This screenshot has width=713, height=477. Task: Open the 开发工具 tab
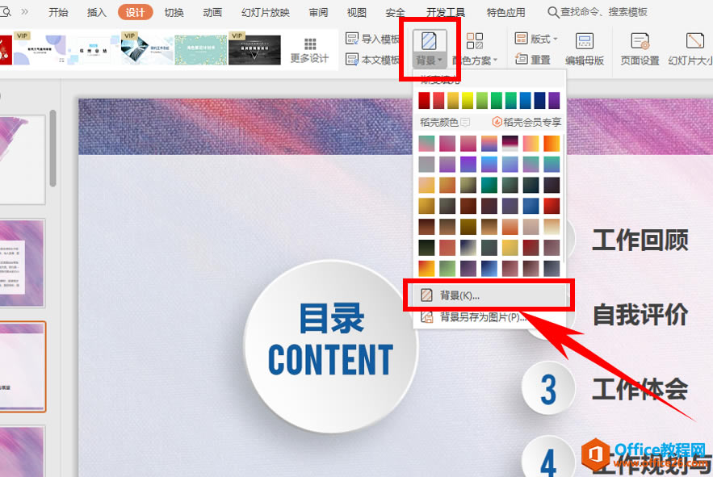pos(445,12)
